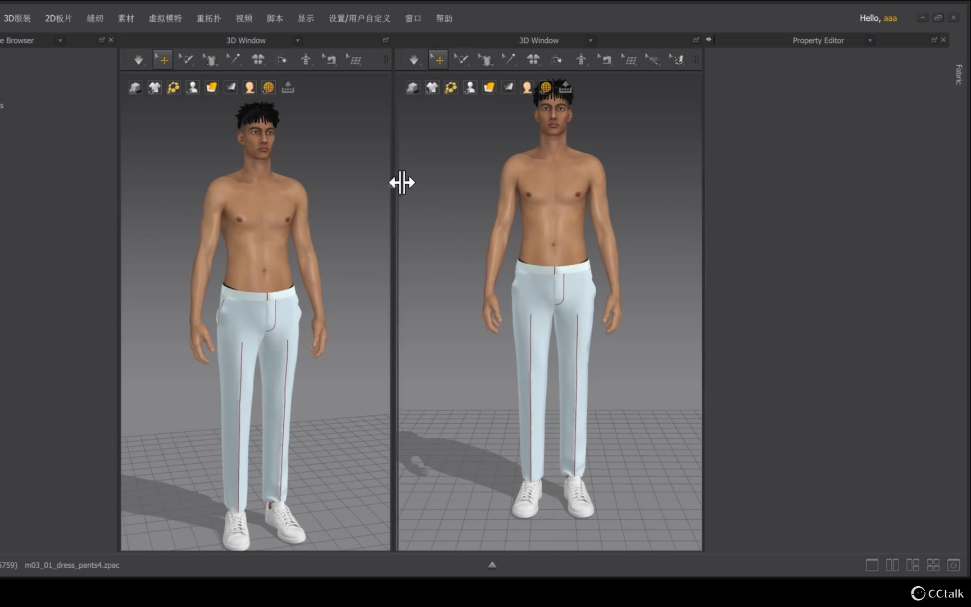Screen dimensions: 971x607
Task: Toggle arrangement points display in left 3D Window
Action: tap(174, 87)
